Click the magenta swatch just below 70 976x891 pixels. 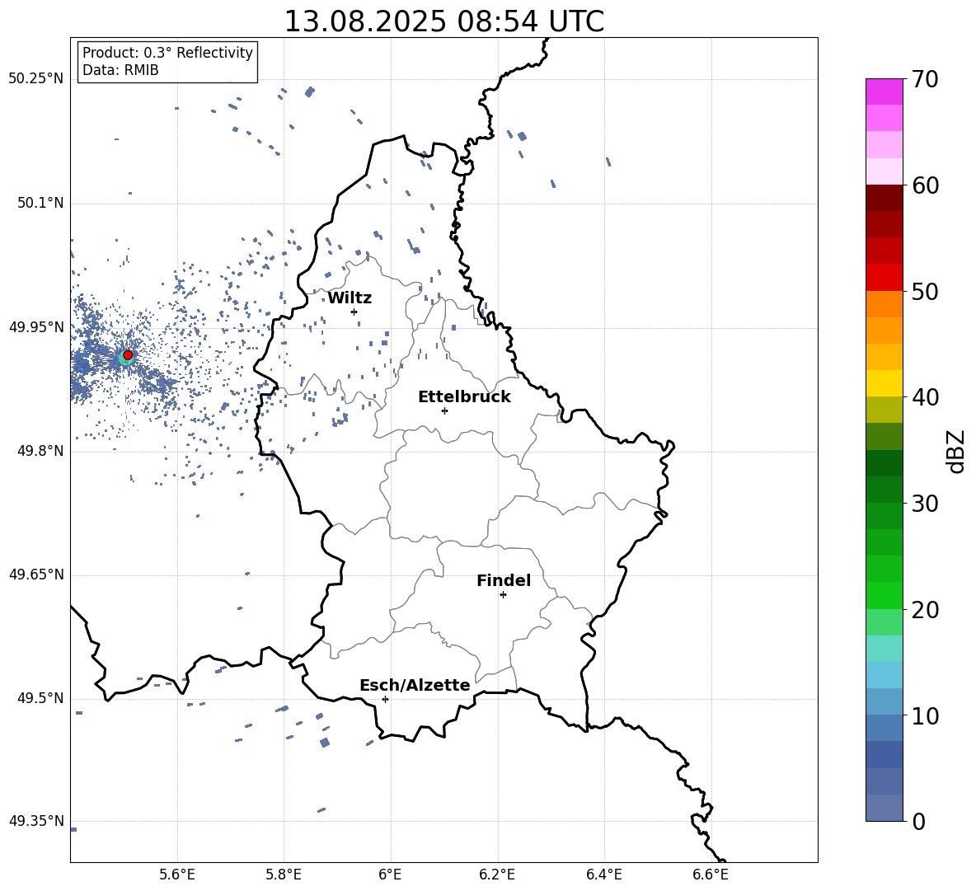(x=884, y=91)
